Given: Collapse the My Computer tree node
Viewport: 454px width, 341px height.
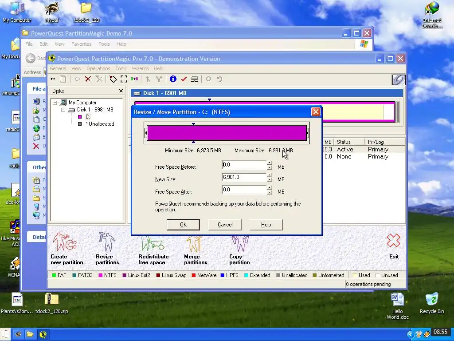Looking at the screenshot, I should coord(55,103).
